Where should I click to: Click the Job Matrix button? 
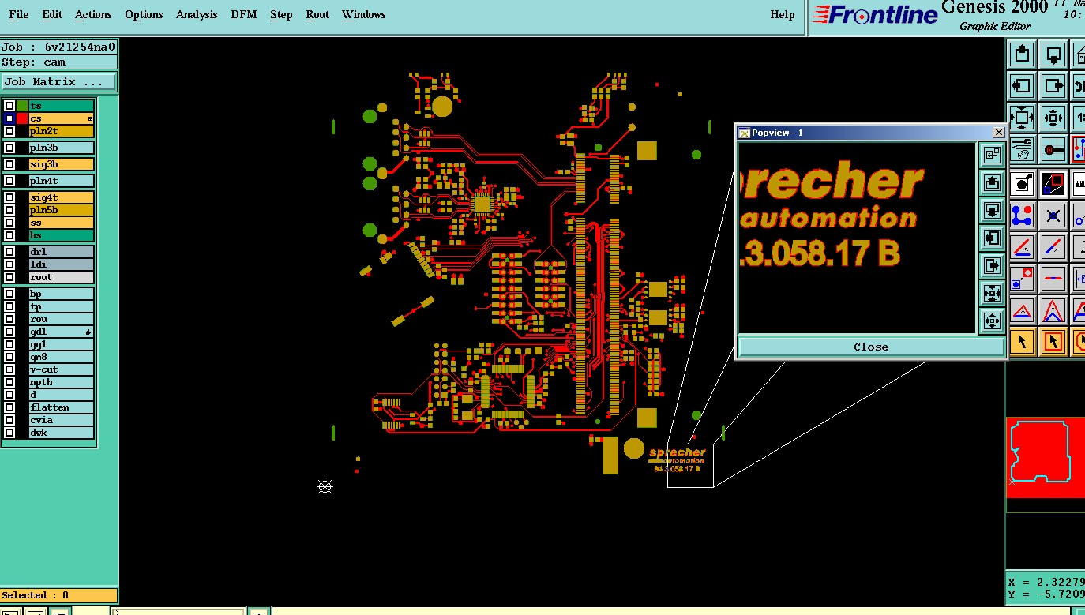pos(58,82)
